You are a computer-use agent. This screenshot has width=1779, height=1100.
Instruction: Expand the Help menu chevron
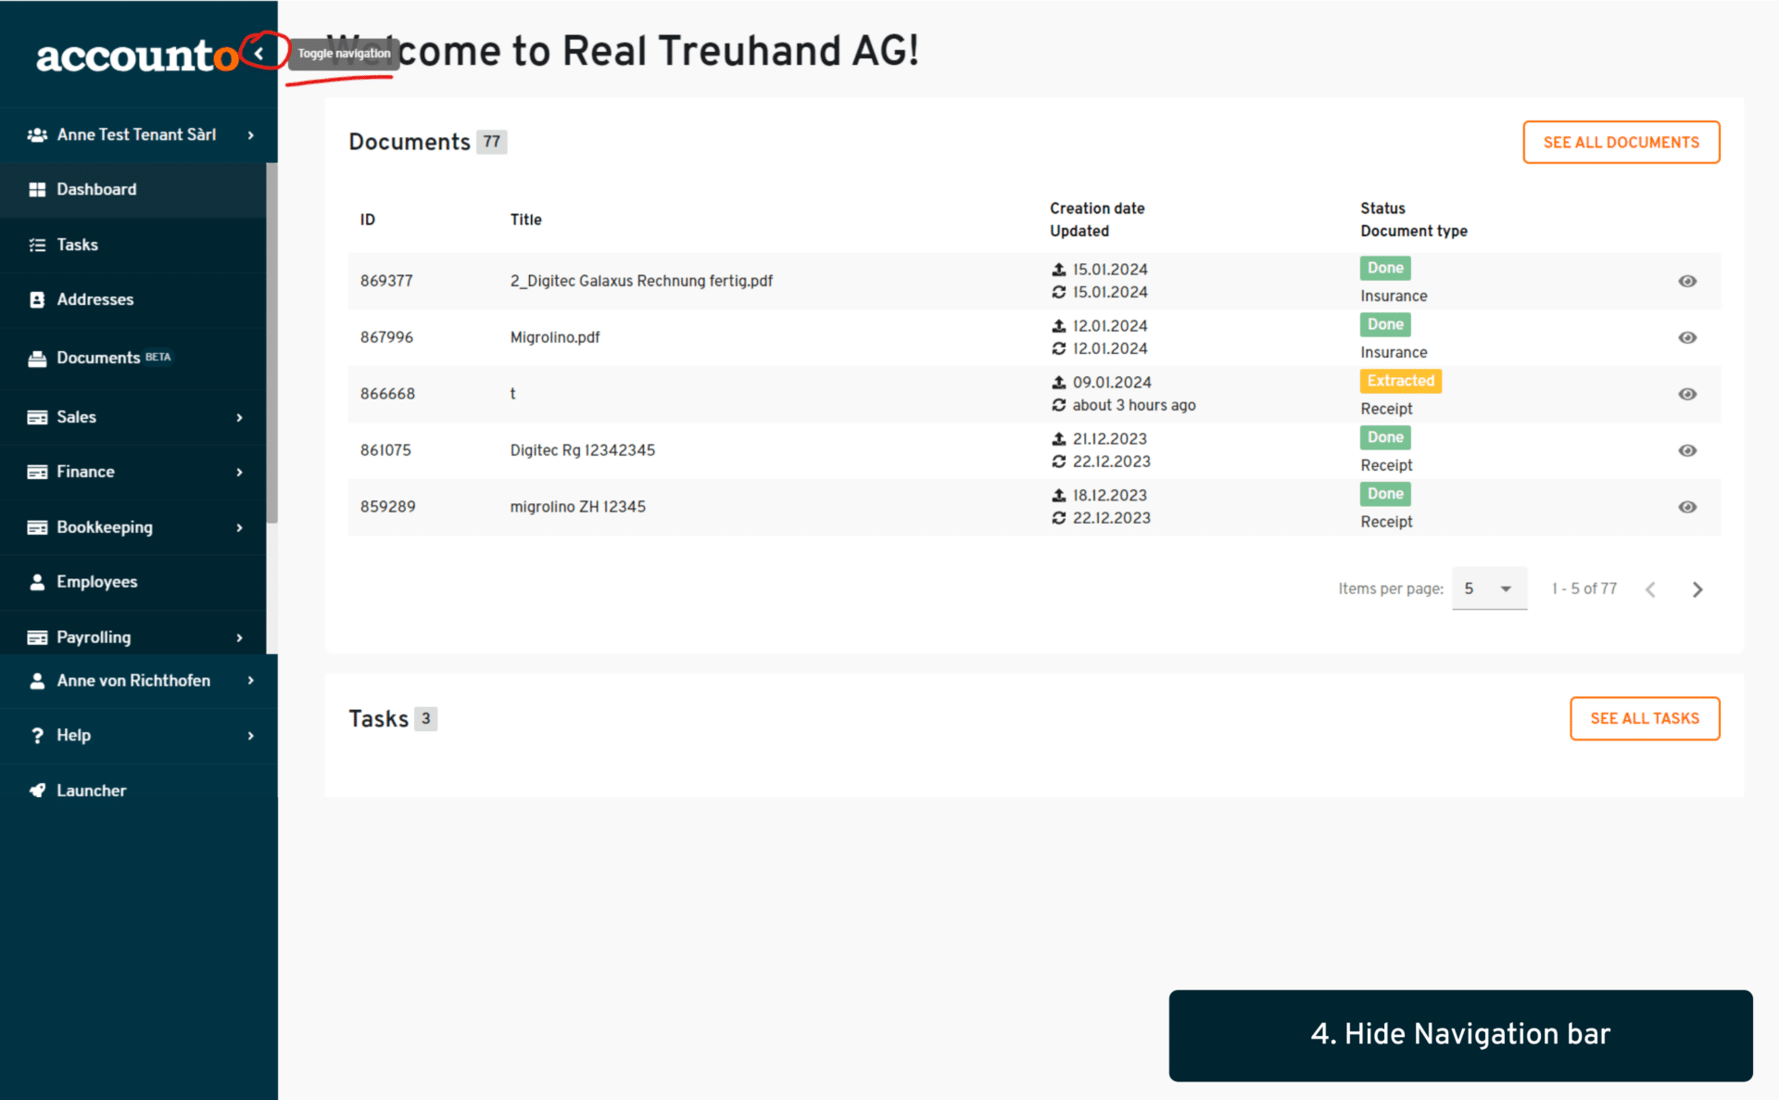coord(250,737)
